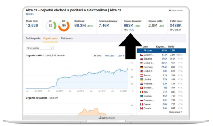
Task: Click the Italy flag icon
Action: [x=141, y=92]
